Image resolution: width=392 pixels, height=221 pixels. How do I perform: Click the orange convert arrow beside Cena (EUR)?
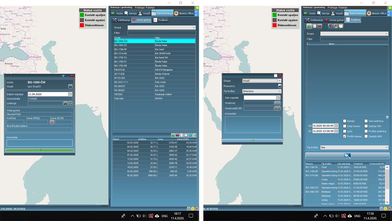coord(52,122)
